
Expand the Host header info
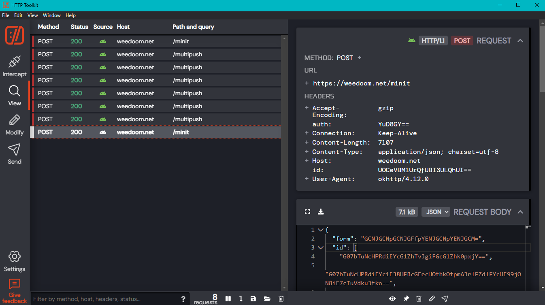(x=307, y=161)
